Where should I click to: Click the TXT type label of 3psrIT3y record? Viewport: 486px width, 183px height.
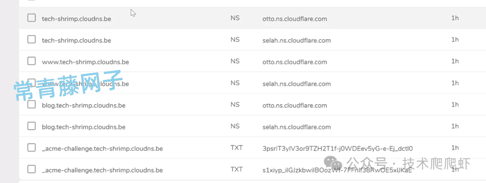click(x=237, y=148)
